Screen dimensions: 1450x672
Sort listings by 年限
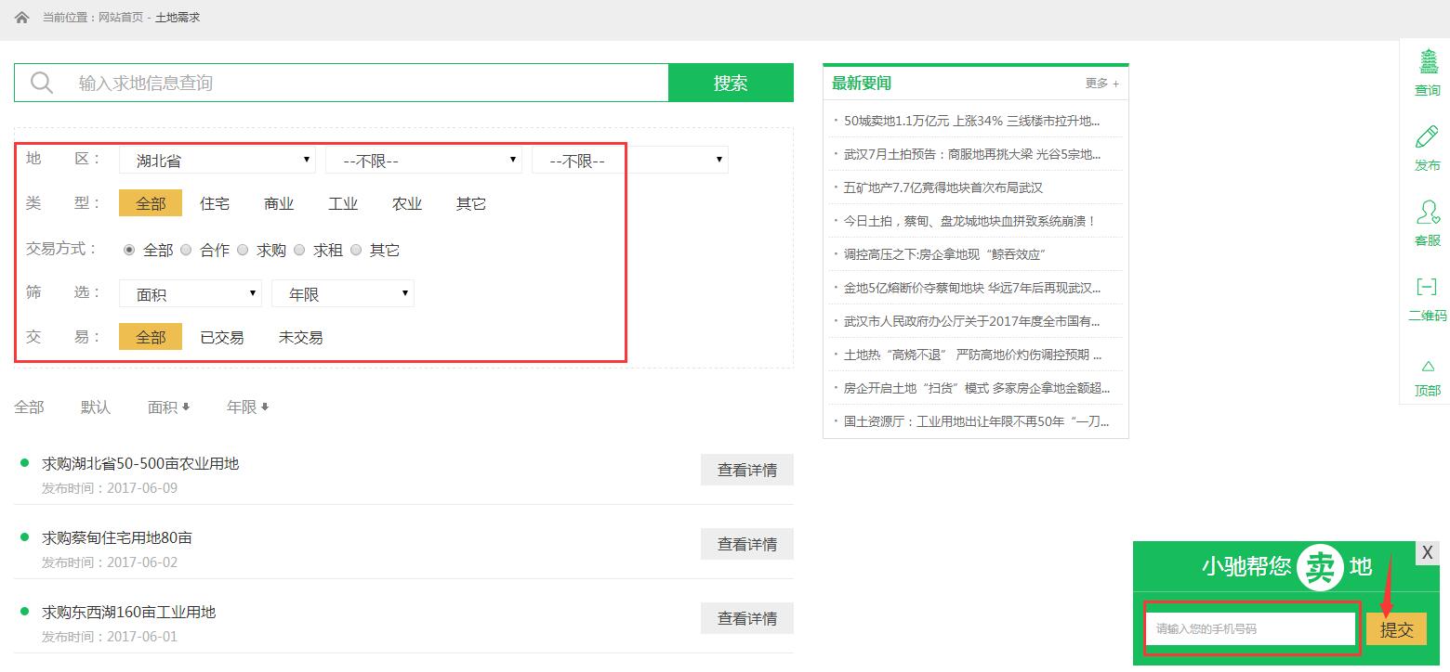(x=248, y=407)
